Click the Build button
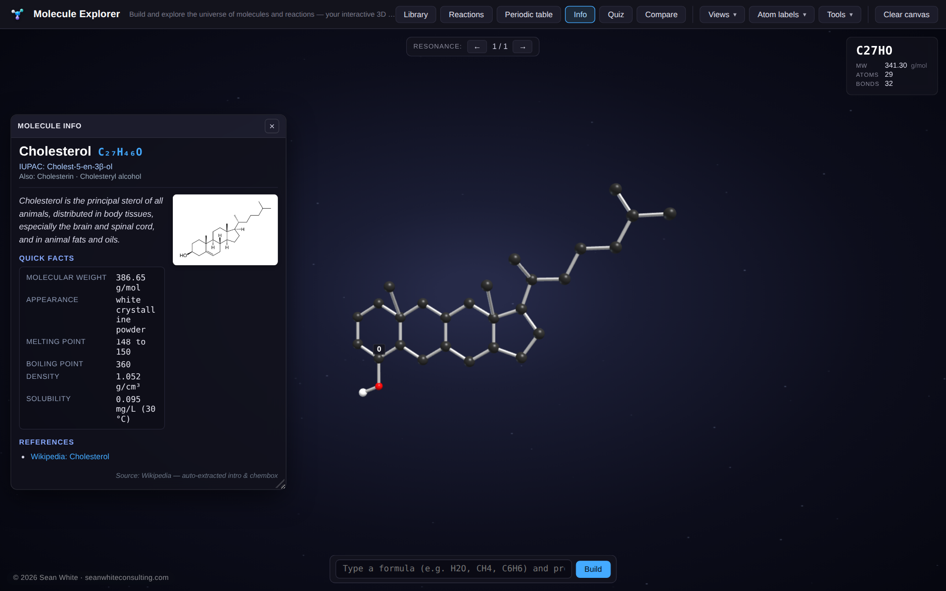 click(593, 569)
